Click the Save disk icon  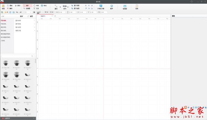pos(10,12)
